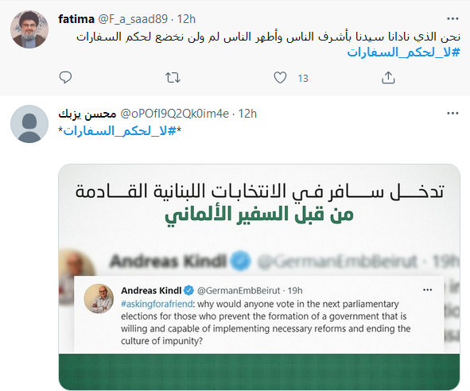The width and height of the screenshot is (470, 391).
Task: Like fatima's tweet with heart icon
Action: click(x=280, y=78)
